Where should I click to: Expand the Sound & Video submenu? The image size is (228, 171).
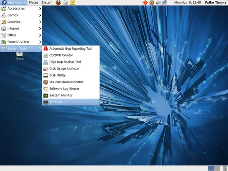[21, 42]
